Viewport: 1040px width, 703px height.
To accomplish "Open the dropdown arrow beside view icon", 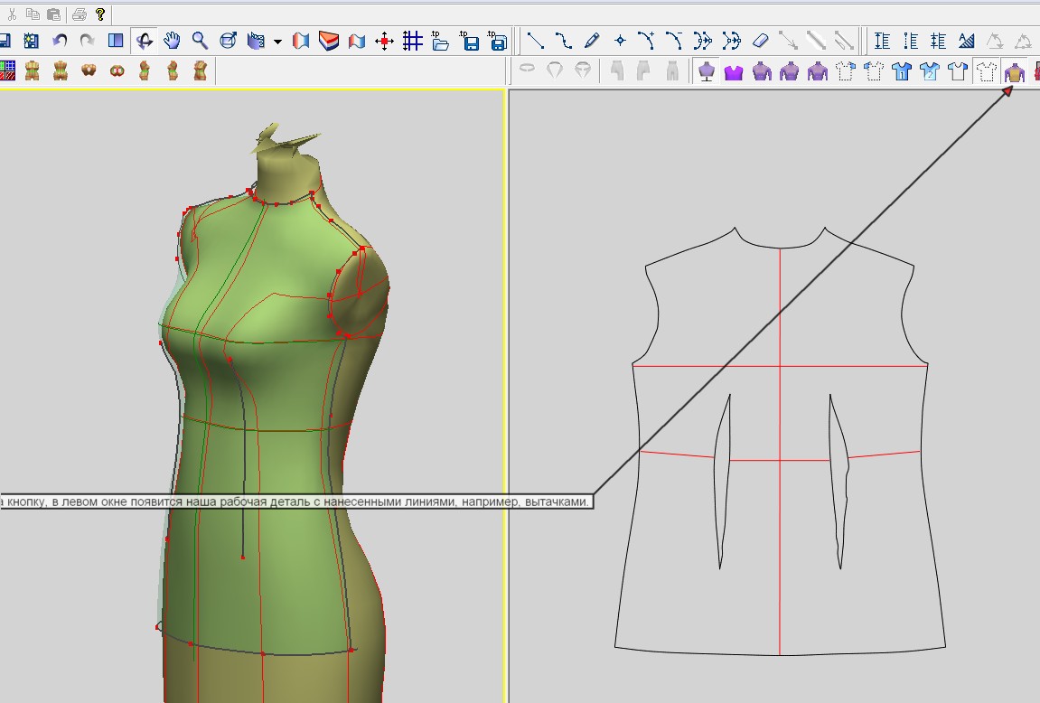I will pyautogui.click(x=277, y=42).
